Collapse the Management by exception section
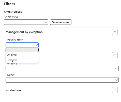Viewport: 121px width, 102px height. point(115,32)
